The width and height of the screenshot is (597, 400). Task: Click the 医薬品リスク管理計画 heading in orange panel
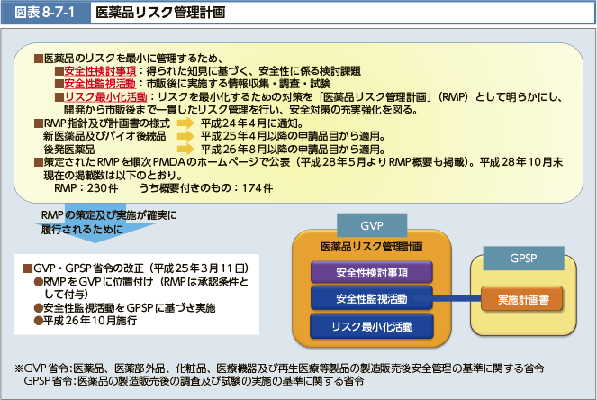(371, 246)
